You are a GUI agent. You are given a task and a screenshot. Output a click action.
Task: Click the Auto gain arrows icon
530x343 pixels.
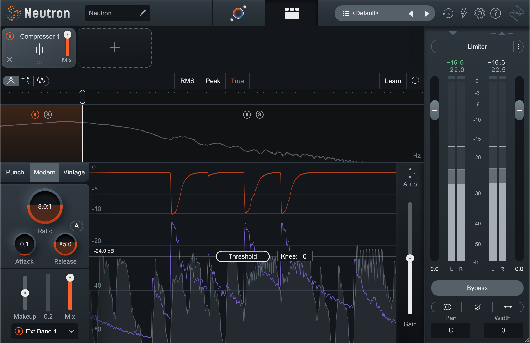pyautogui.click(x=410, y=173)
